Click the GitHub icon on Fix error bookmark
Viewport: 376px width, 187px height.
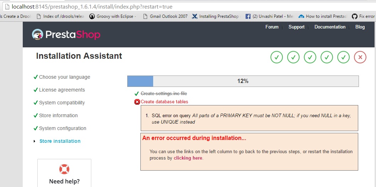(x=354, y=16)
